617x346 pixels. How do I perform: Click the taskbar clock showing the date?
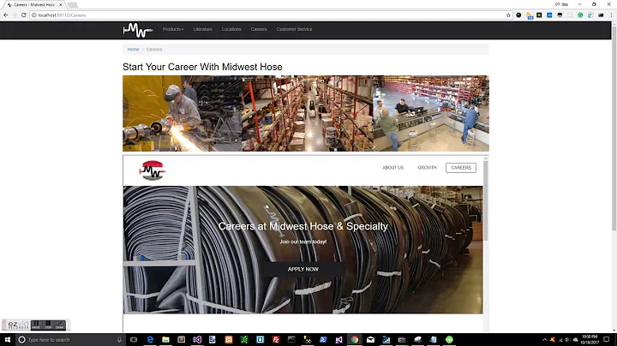[590, 340]
